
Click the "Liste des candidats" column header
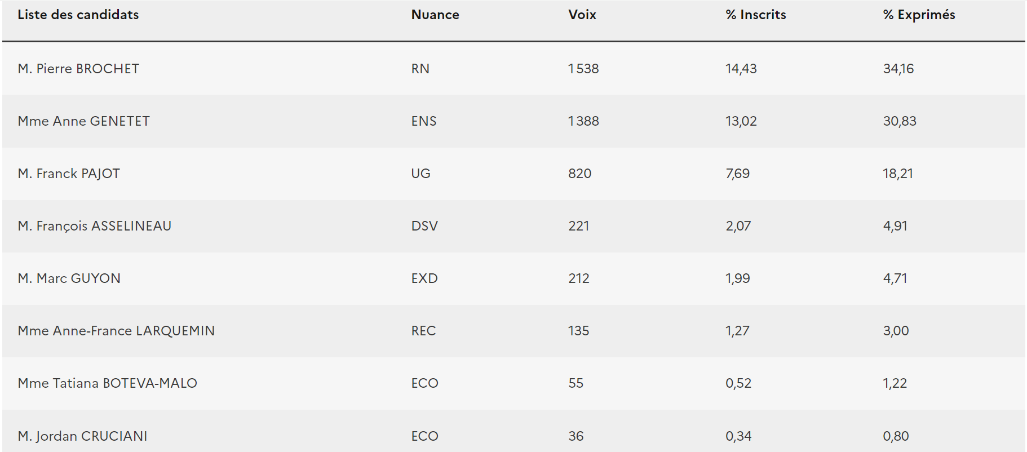click(x=78, y=15)
